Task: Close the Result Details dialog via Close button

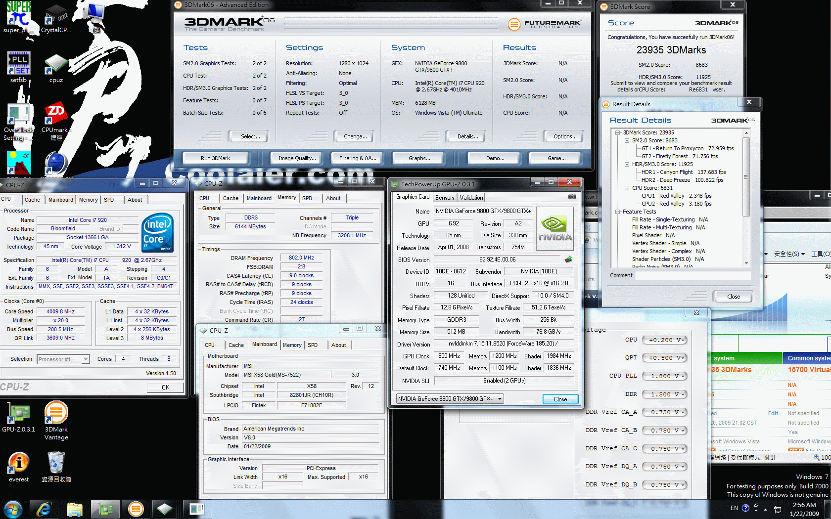Action: coord(733,297)
